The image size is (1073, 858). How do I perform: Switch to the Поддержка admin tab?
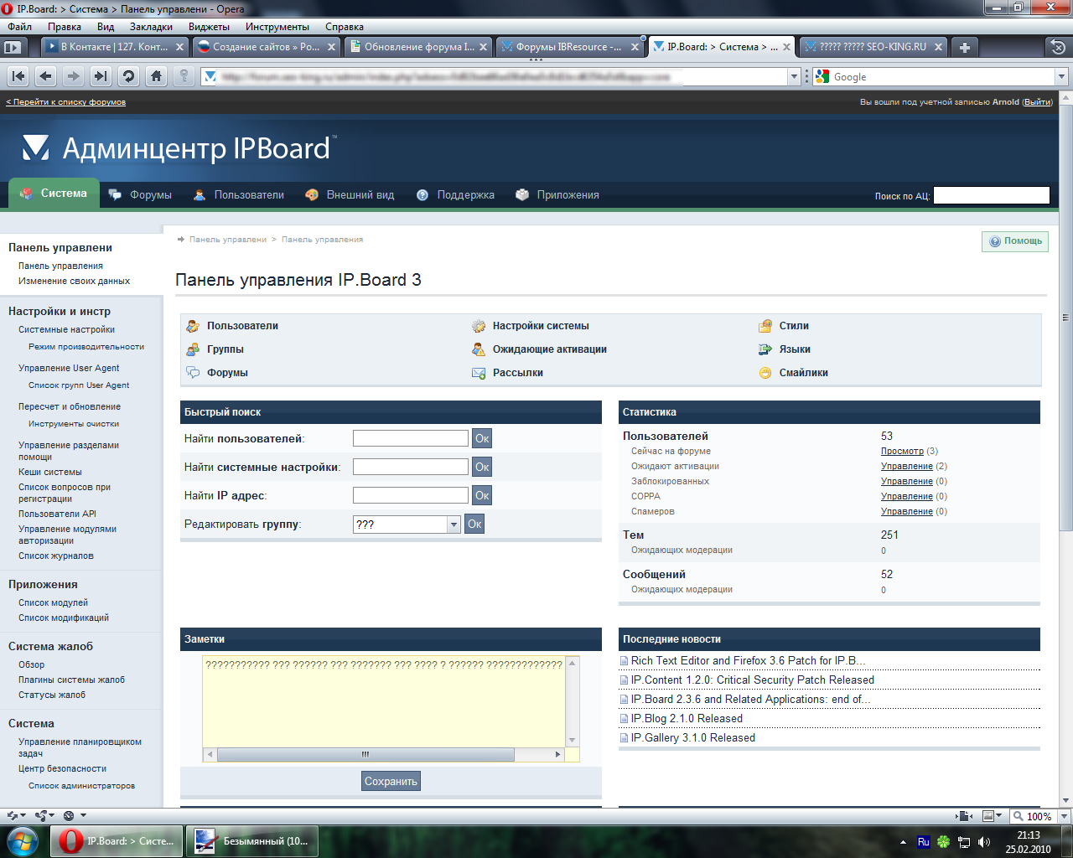pos(455,194)
